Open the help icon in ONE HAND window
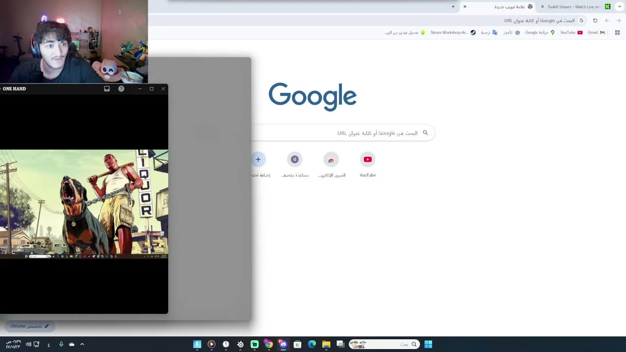 point(121,88)
